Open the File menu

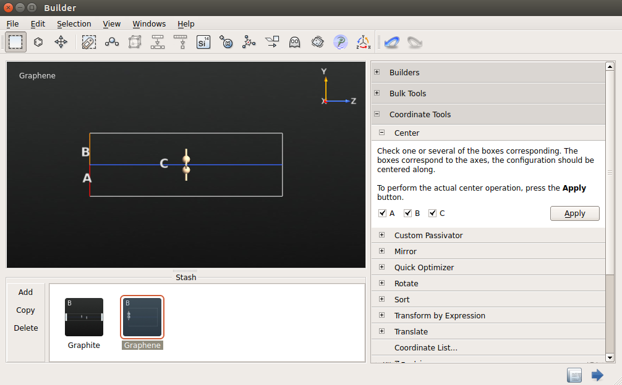pyautogui.click(x=13, y=23)
